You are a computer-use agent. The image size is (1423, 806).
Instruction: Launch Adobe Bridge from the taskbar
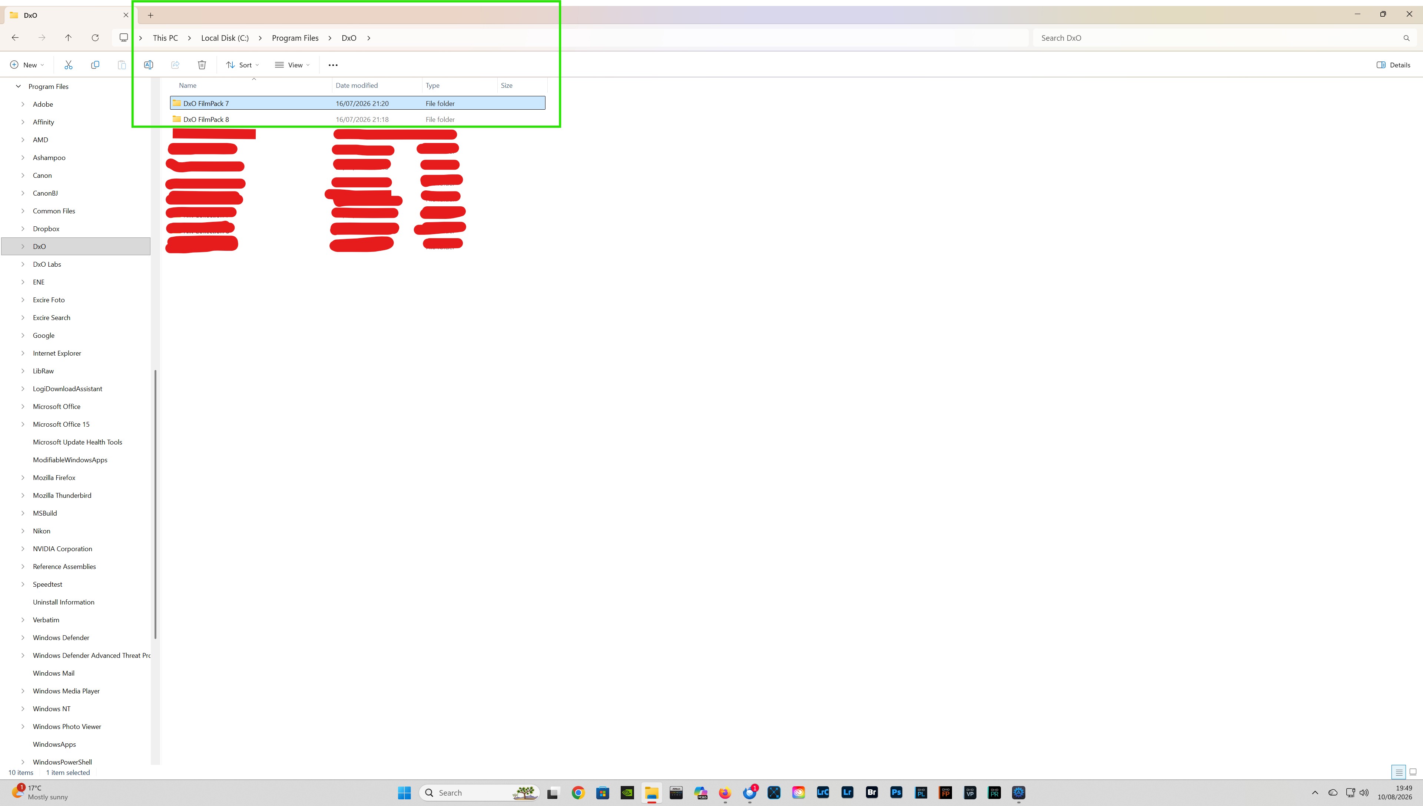872,793
